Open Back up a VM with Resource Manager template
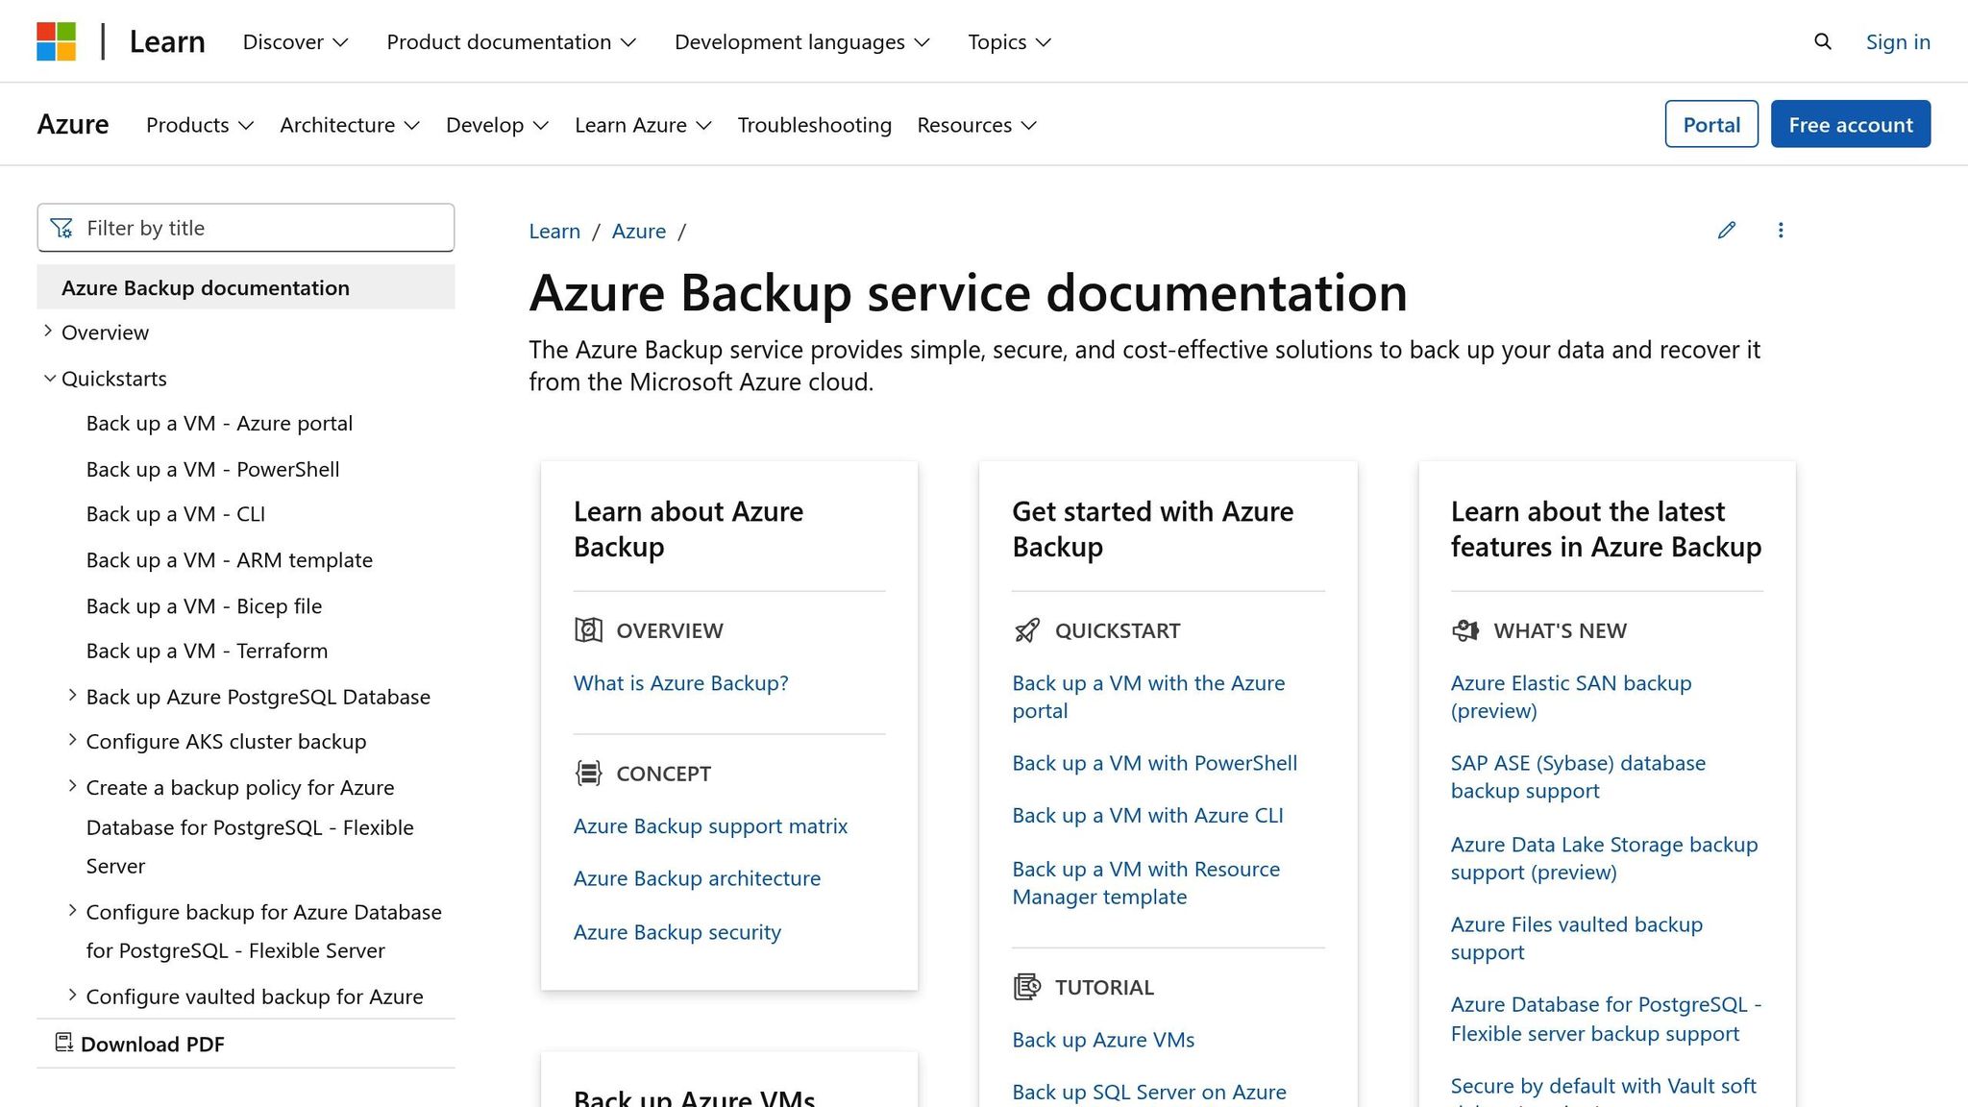1968x1107 pixels. [x=1146, y=882]
